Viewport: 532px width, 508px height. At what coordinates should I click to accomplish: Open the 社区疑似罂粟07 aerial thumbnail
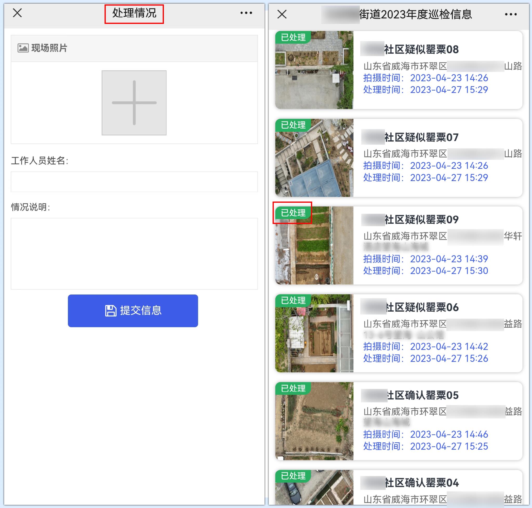tap(314, 157)
